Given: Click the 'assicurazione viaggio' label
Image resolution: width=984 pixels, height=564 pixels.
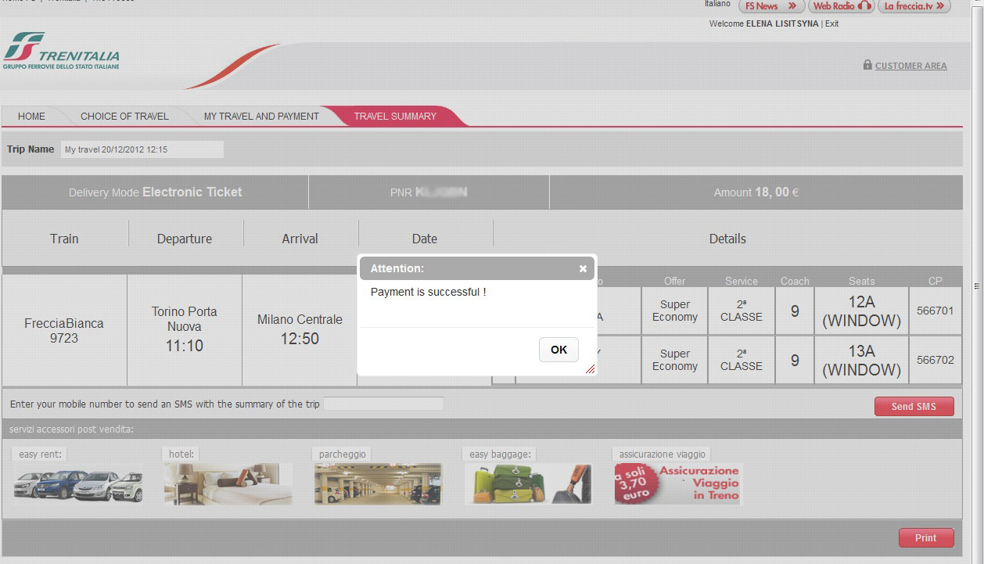Looking at the screenshot, I should click(x=662, y=454).
